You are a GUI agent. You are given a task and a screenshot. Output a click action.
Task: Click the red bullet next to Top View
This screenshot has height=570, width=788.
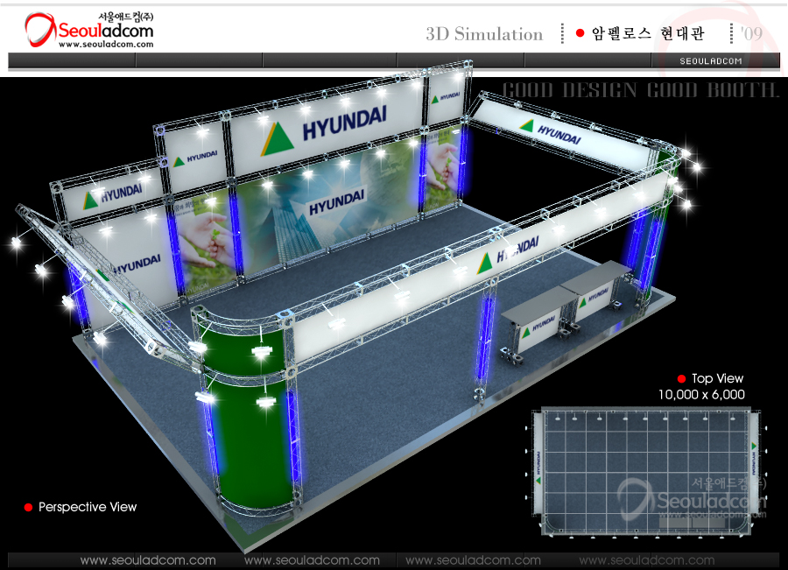tap(681, 379)
